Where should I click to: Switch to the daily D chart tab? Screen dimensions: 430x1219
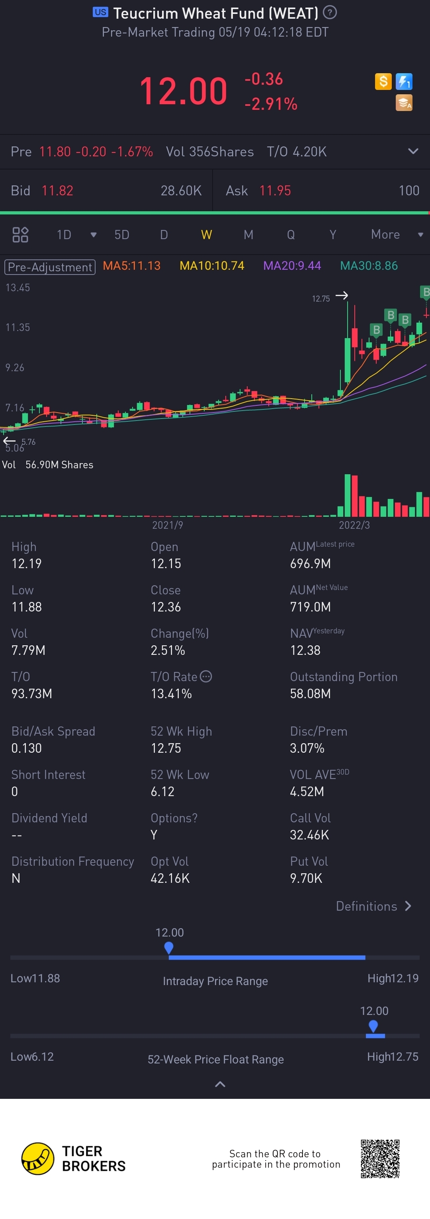[164, 235]
